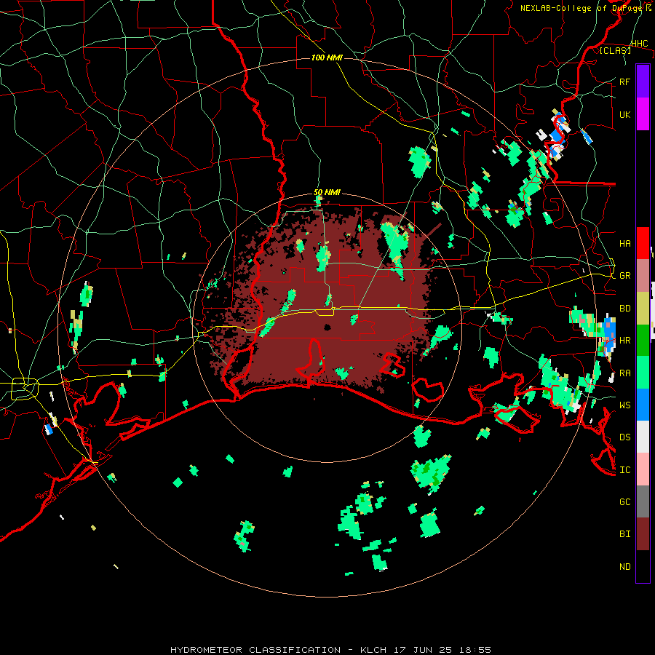The image size is (655, 655).
Task: Pick the RA light green legend swatch
Action: [x=643, y=373]
